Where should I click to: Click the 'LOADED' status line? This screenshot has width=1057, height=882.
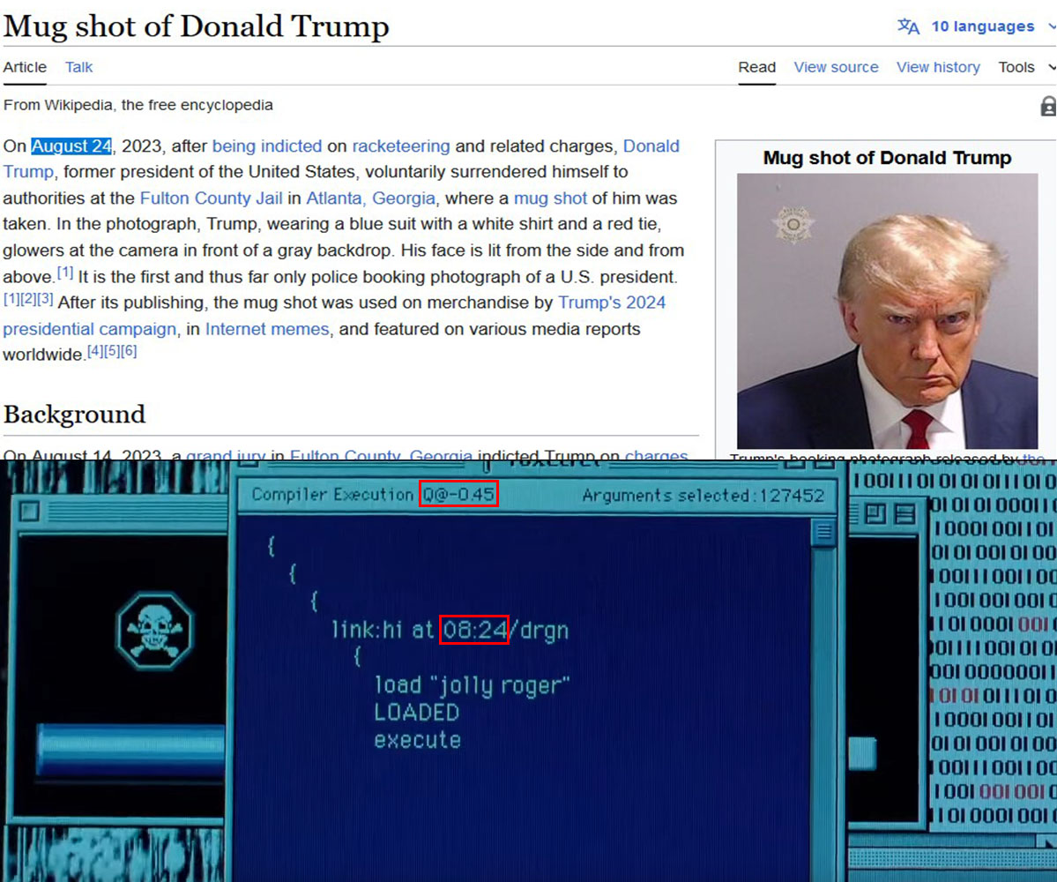pyautogui.click(x=417, y=713)
